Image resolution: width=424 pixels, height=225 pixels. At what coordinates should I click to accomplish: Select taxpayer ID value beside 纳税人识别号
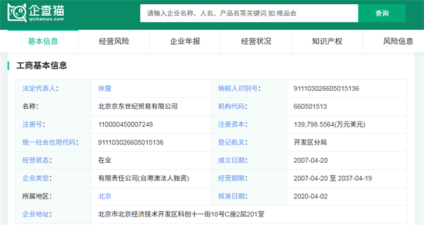(326, 88)
